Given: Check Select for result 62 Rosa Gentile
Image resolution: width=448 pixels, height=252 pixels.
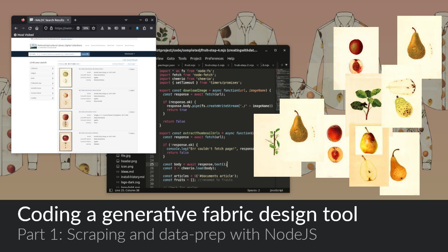Looking at the screenshot, I should 129,91.
